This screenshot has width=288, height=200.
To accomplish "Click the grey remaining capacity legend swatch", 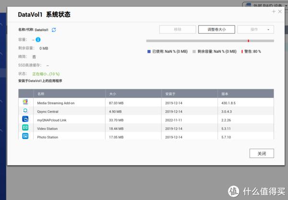I will pyautogui.click(x=194, y=52).
